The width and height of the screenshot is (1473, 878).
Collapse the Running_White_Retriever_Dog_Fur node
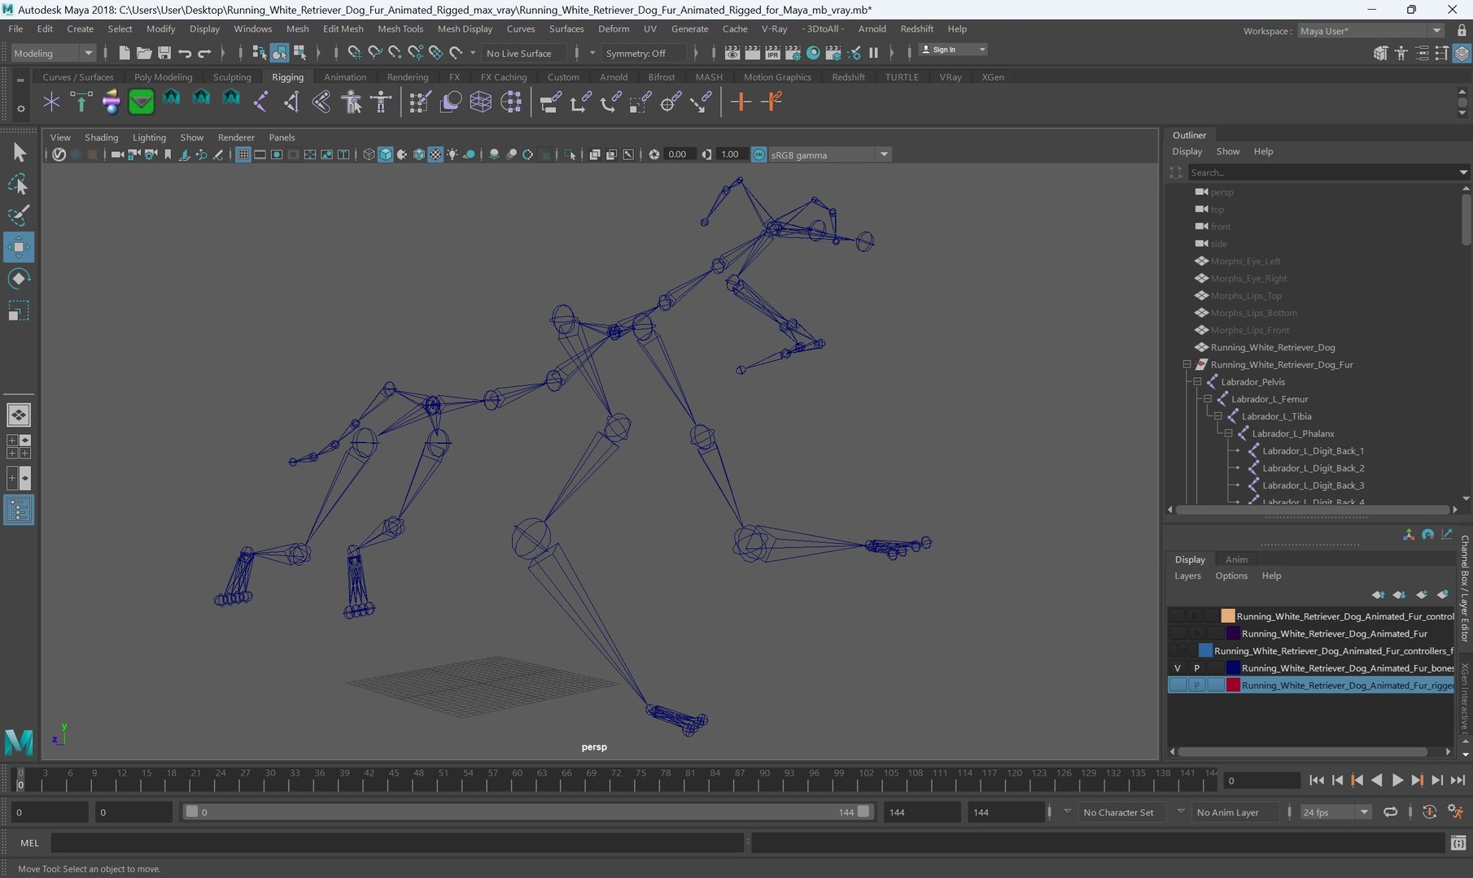pyautogui.click(x=1187, y=365)
